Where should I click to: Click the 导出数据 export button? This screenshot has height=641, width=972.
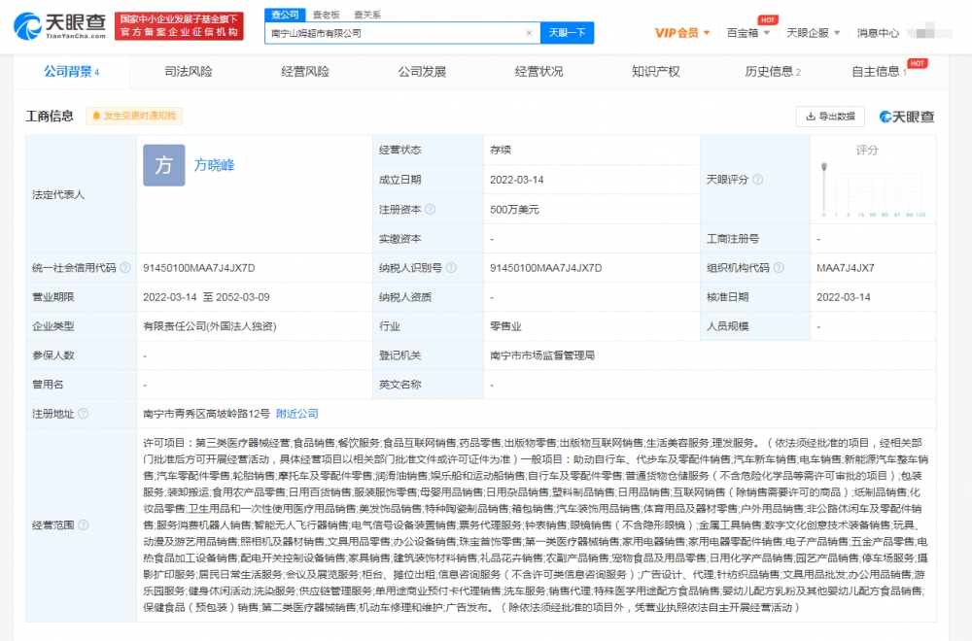pyautogui.click(x=830, y=117)
